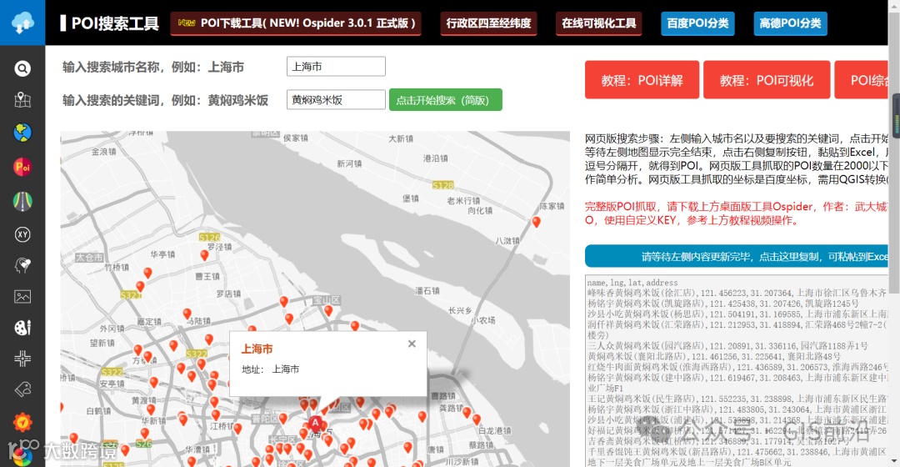The image size is (900, 467).
Task: Click 太仓市 label on the map
Action: pyautogui.click(x=89, y=258)
